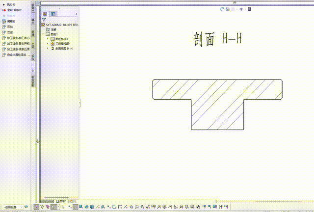Run the 加工线条-普车开粗 macro
The height and width of the screenshot is (212, 314).
16,44
